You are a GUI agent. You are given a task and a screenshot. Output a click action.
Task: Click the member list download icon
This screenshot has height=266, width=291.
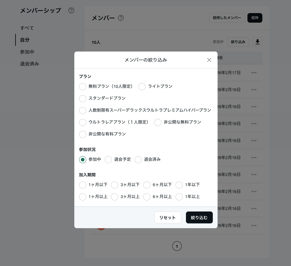point(257,42)
